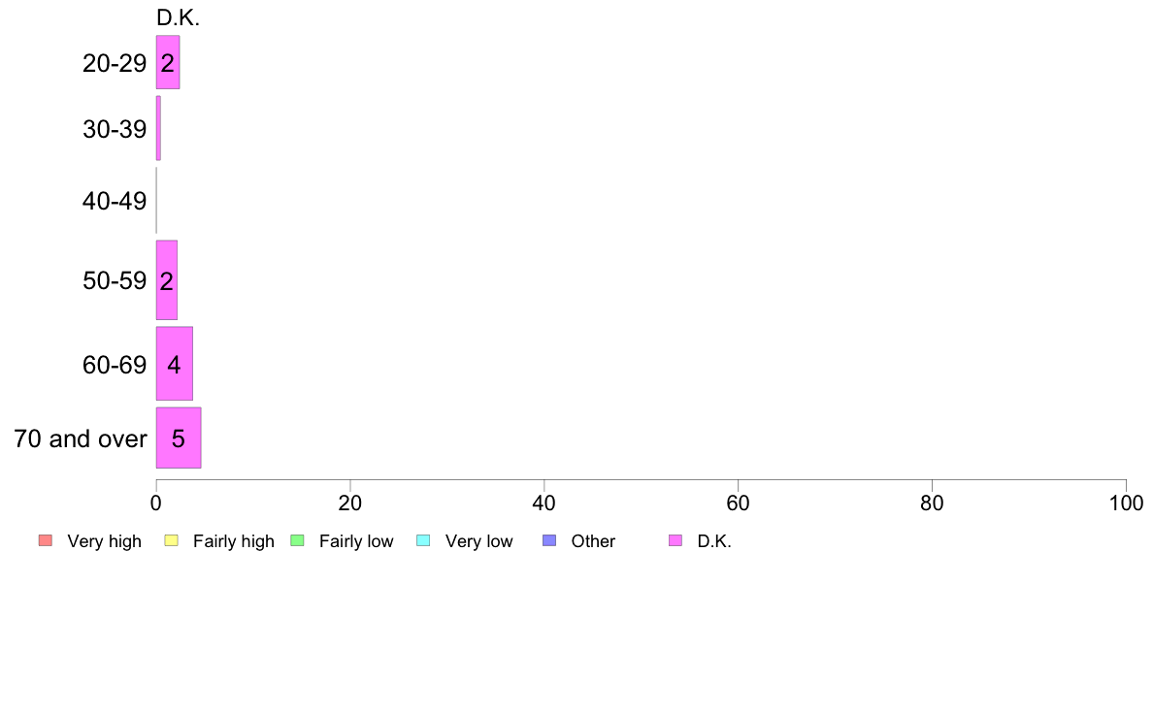The height and width of the screenshot is (714, 1153).
Task: Click the Other legend text
Action: click(x=593, y=541)
